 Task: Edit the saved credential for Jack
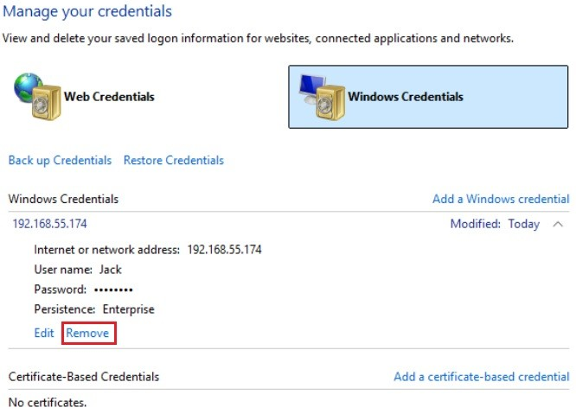pos(43,333)
